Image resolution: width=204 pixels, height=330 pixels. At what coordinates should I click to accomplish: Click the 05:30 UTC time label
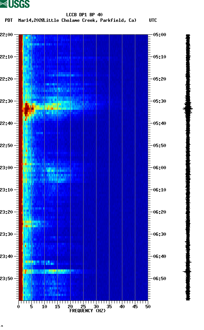160,101
